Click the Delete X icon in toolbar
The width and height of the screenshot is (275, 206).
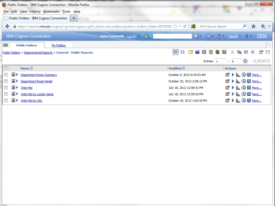(252, 52)
